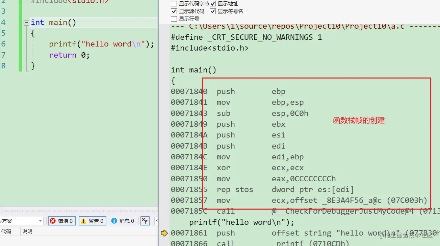The height and width of the screenshot is (246, 440).
Task: Disable the 显示符号名 option
Action: click(213, 11)
